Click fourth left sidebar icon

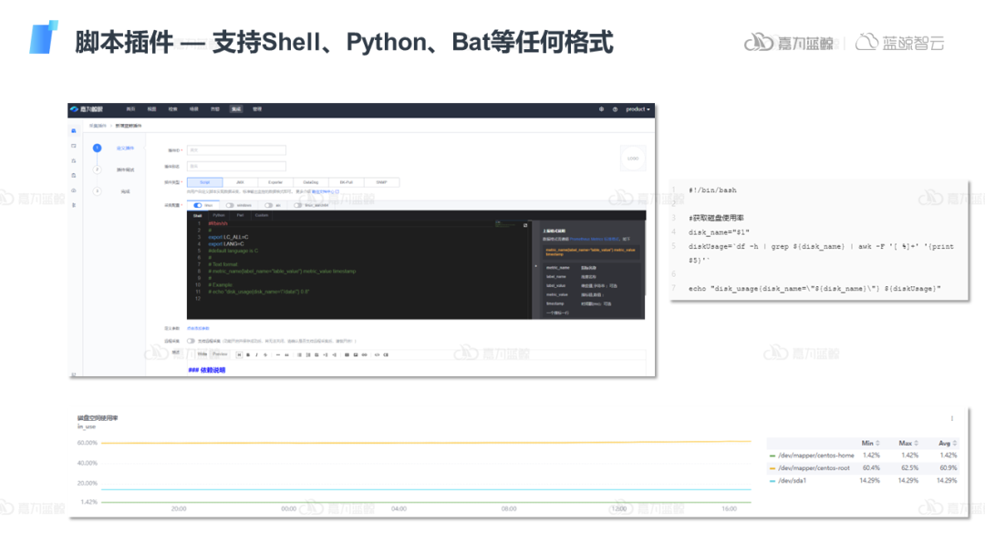(x=74, y=176)
